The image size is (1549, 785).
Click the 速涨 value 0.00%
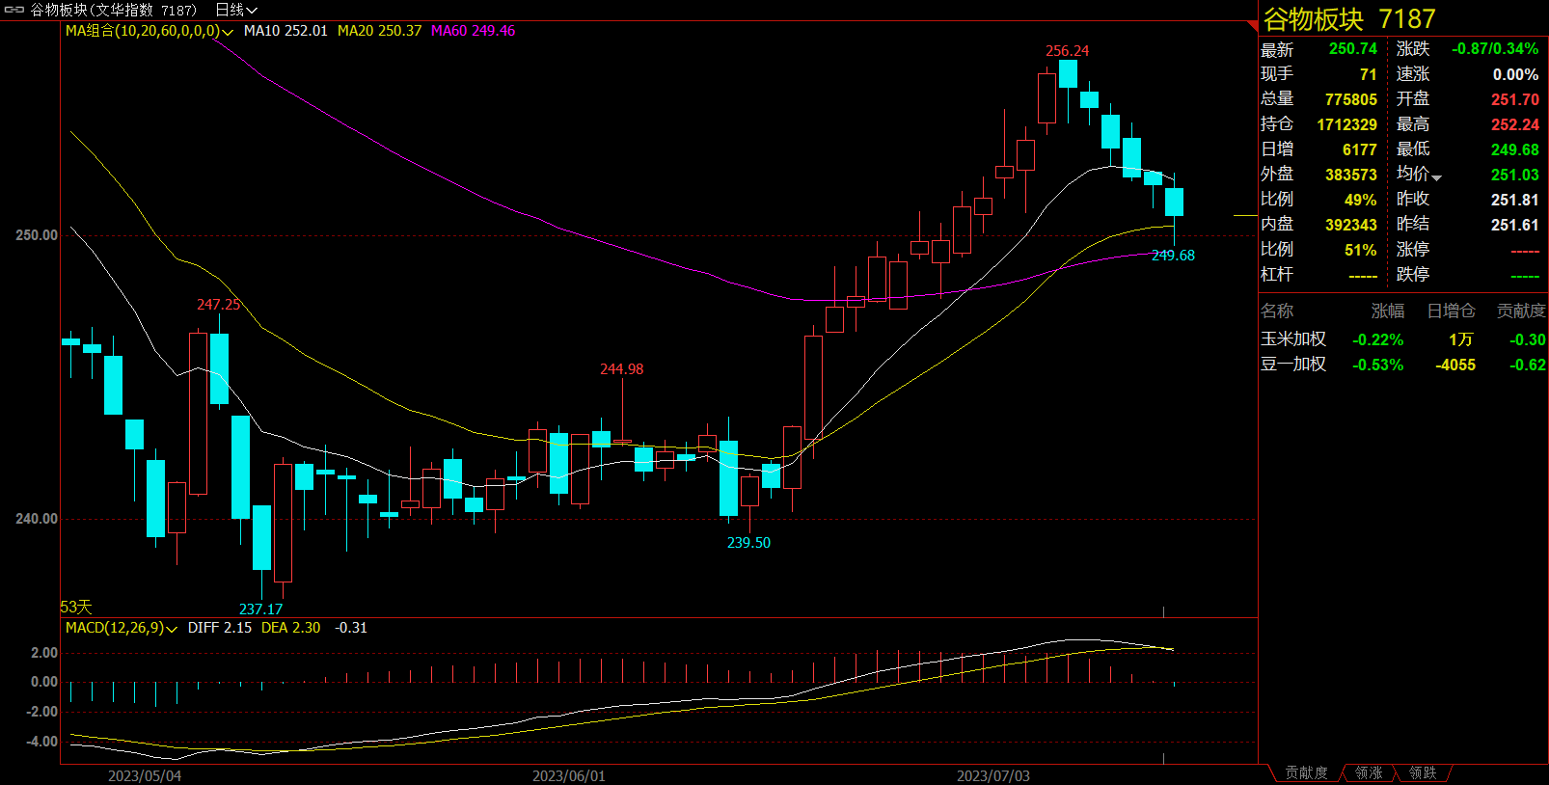coord(1515,74)
